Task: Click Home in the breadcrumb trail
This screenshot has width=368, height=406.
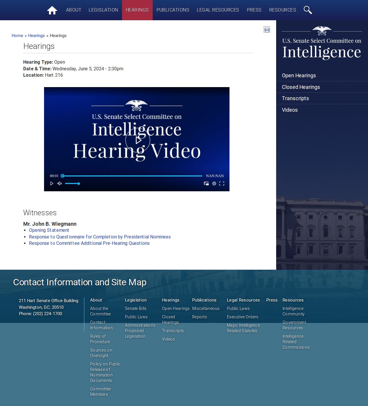Action: pos(17,36)
